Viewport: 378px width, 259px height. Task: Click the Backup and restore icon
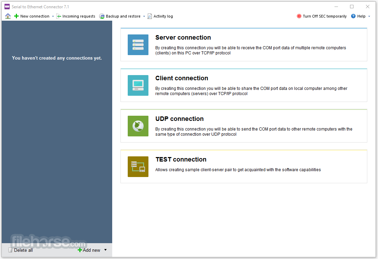[102, 16]
